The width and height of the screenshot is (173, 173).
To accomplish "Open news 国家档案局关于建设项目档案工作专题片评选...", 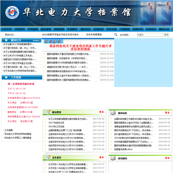I will pos(69,54).
